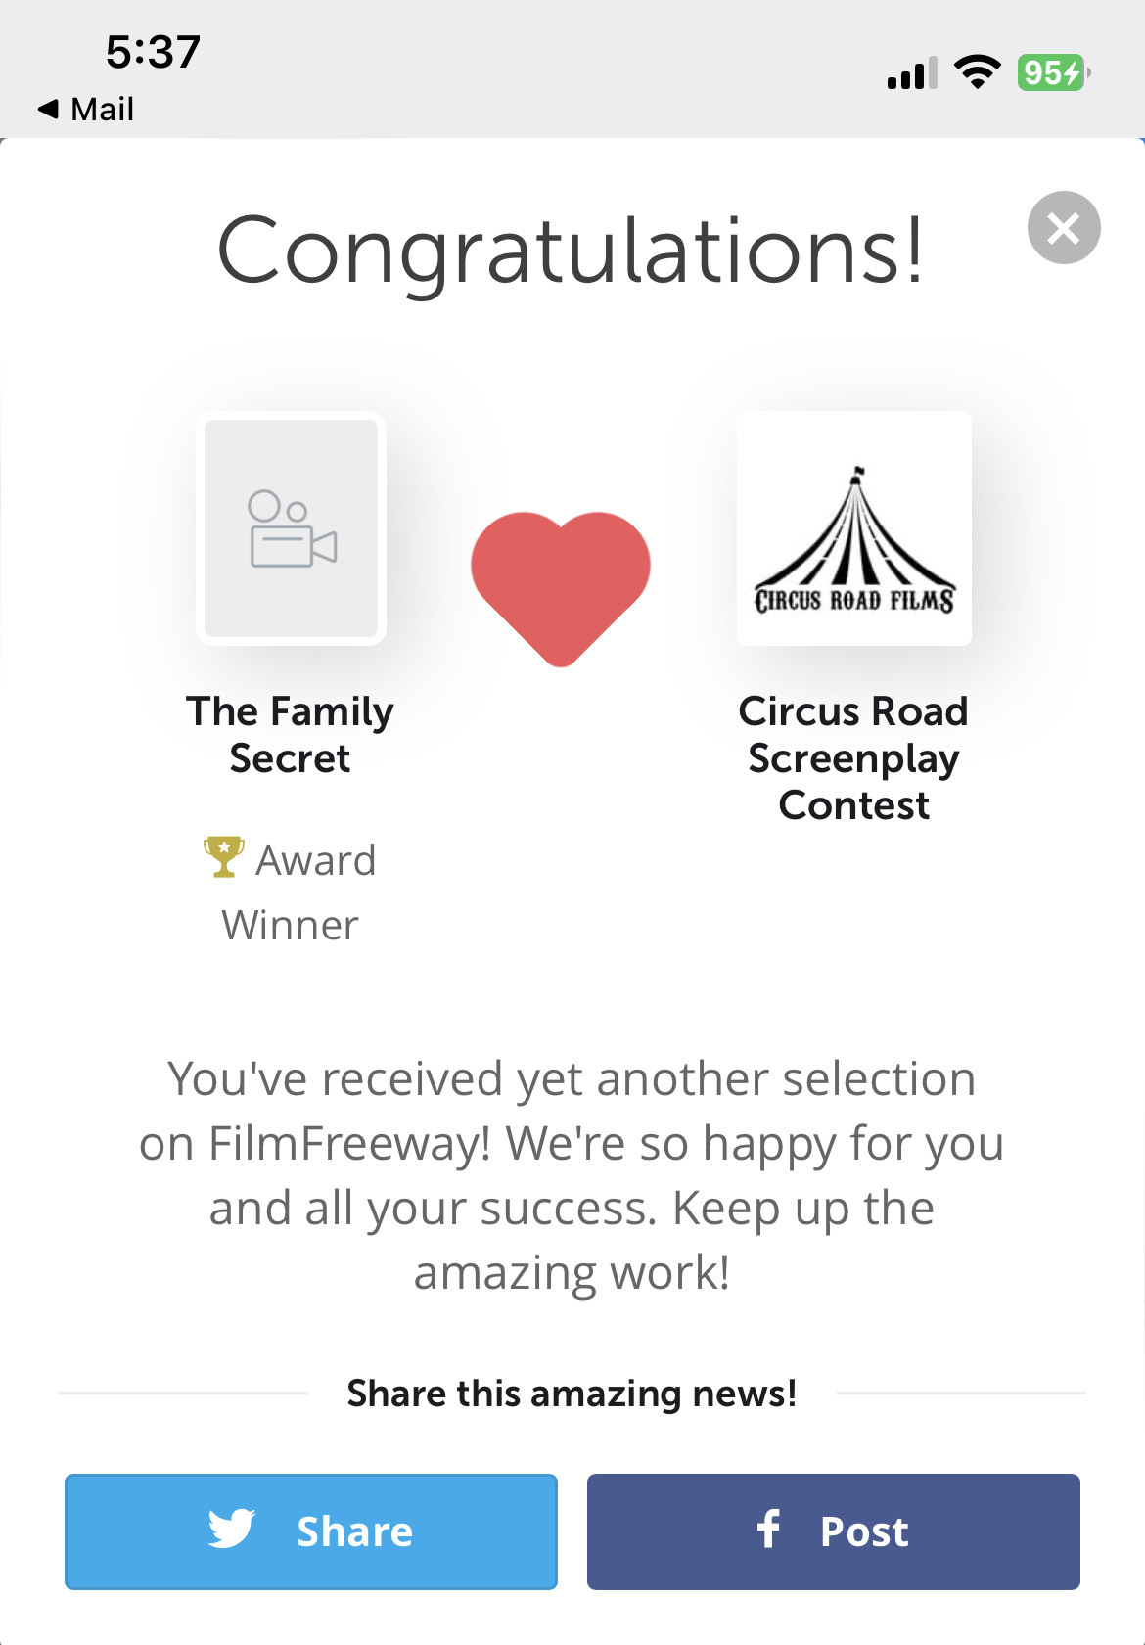Share the news on Twitter
The image size is (1145, 1645).
coord(311,1531)
